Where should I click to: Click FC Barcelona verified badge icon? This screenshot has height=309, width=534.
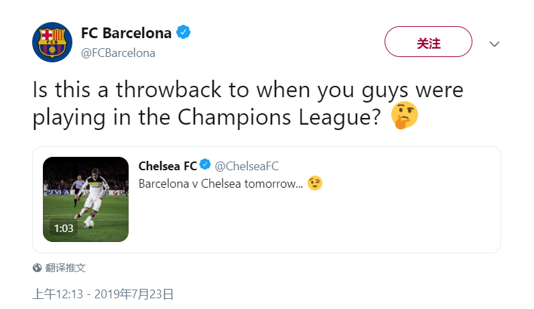click(x=183, y=32)
